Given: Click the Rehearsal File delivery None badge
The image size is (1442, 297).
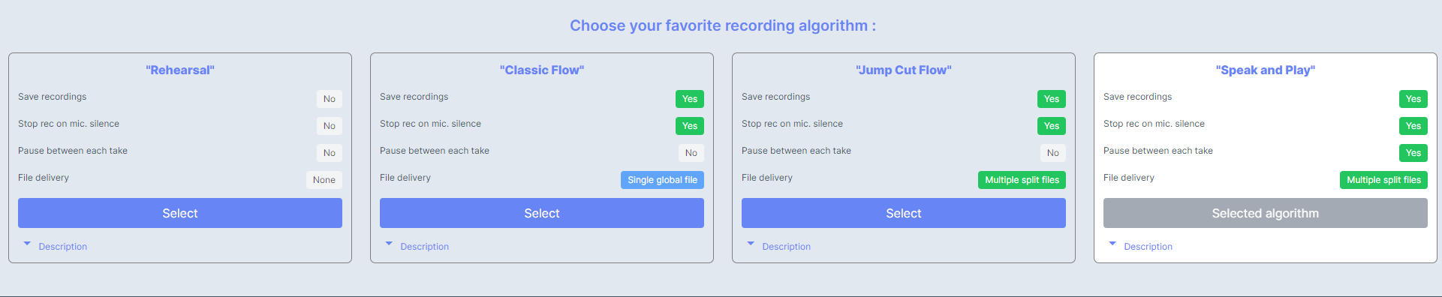Looking at the screenshot, I should pyautogui.click(x=324, y=180).
